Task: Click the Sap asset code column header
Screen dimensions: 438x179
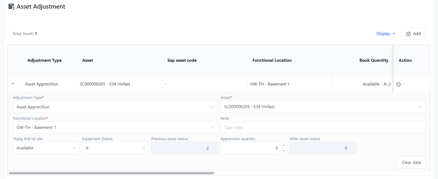Action: pyautogui.click(x=182, y=60)
